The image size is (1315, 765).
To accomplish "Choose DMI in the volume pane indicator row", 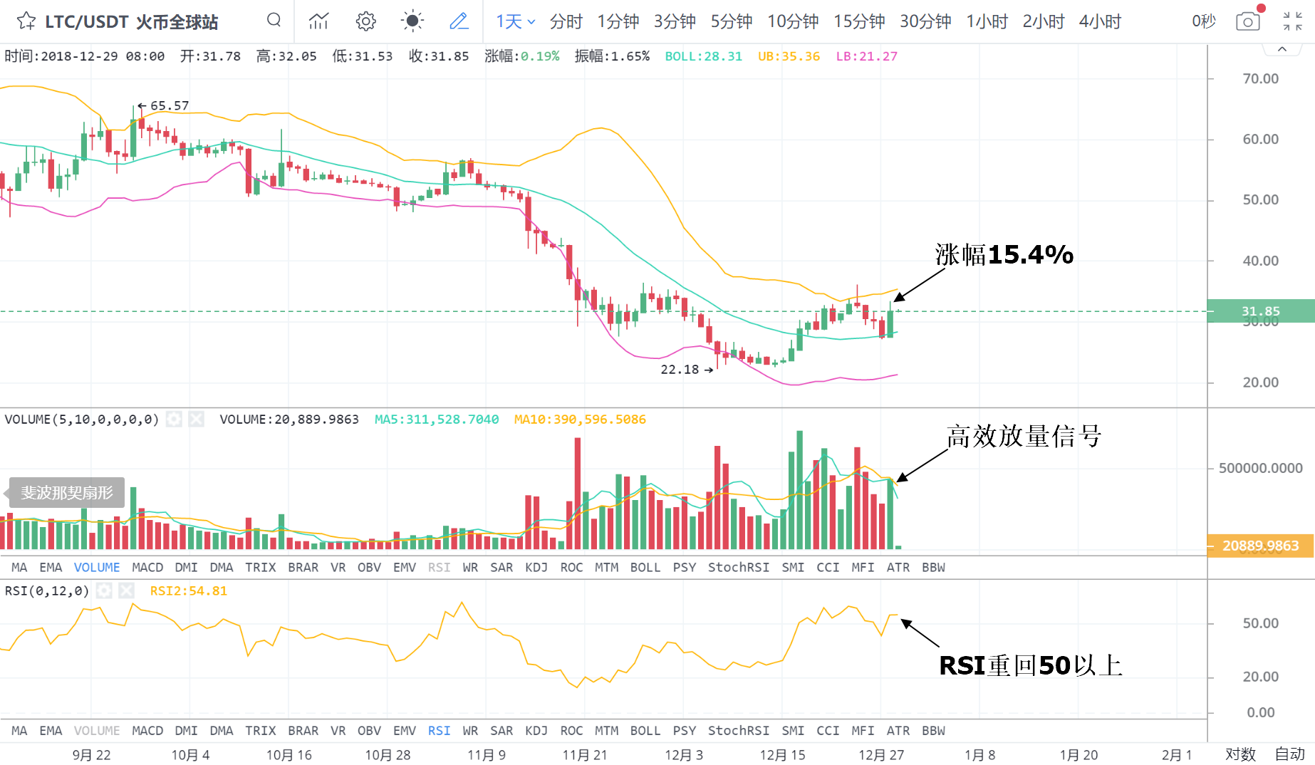I will click(186, 567).
